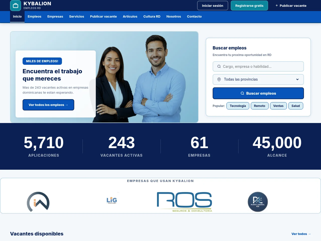Focus the Cargo, empresa o habilidad search field
Screen dimensions: 321x241
pos(258,67)
